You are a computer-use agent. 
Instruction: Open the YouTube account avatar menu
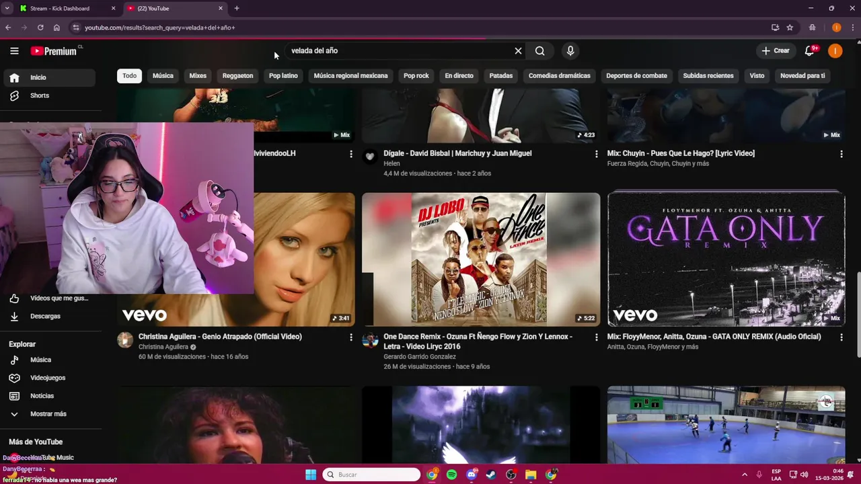[835, 50]
